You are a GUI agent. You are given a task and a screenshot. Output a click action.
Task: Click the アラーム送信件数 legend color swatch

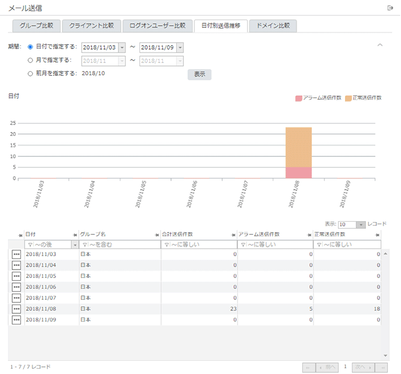[299, 98]
